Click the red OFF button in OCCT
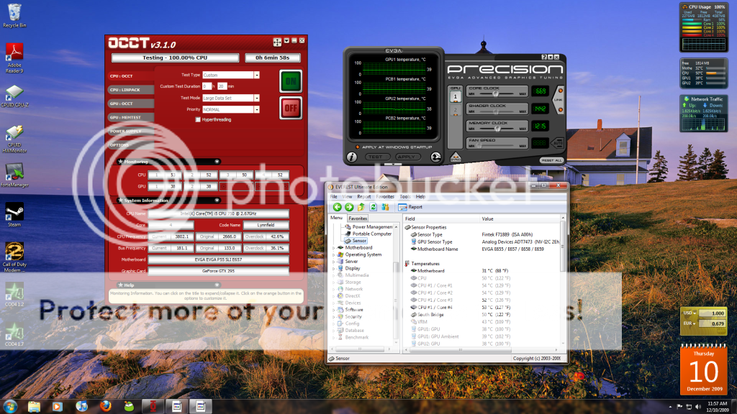This screenshot has height=414, width=737. 291,108
